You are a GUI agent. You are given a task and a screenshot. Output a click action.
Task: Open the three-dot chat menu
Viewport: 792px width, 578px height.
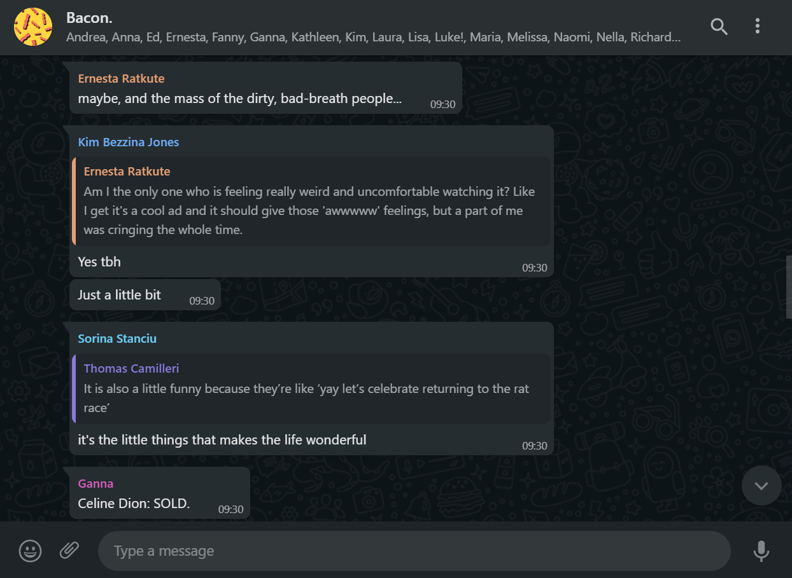coord(757,26)
